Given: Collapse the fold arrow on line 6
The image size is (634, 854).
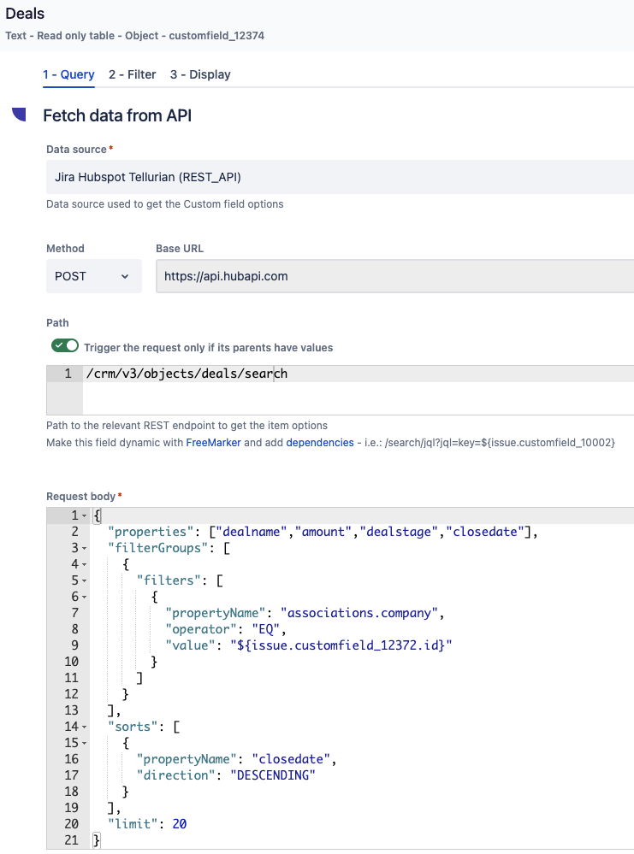Looking at the screenshot, I should [85, 598].
